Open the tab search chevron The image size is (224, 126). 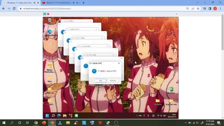click(x=197, y=2)
